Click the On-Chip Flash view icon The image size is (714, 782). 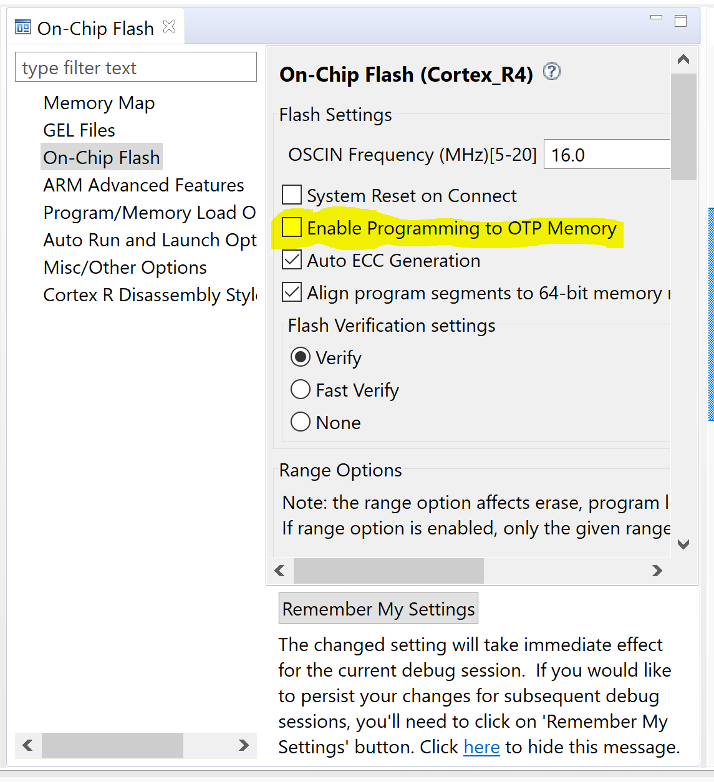click(x=23, y=27)
